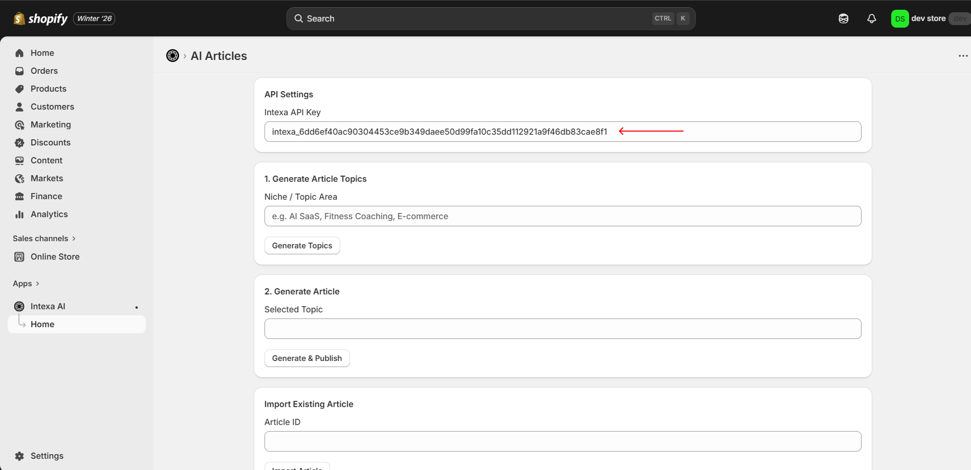Open the three-dot more actions menu
Viewport: 971px width, 470px height.
point(963,56)
